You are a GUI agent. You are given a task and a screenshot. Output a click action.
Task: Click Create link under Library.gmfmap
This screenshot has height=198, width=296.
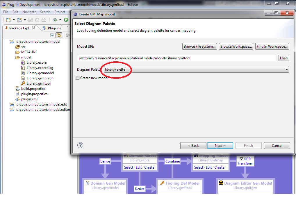click(219, 167)
